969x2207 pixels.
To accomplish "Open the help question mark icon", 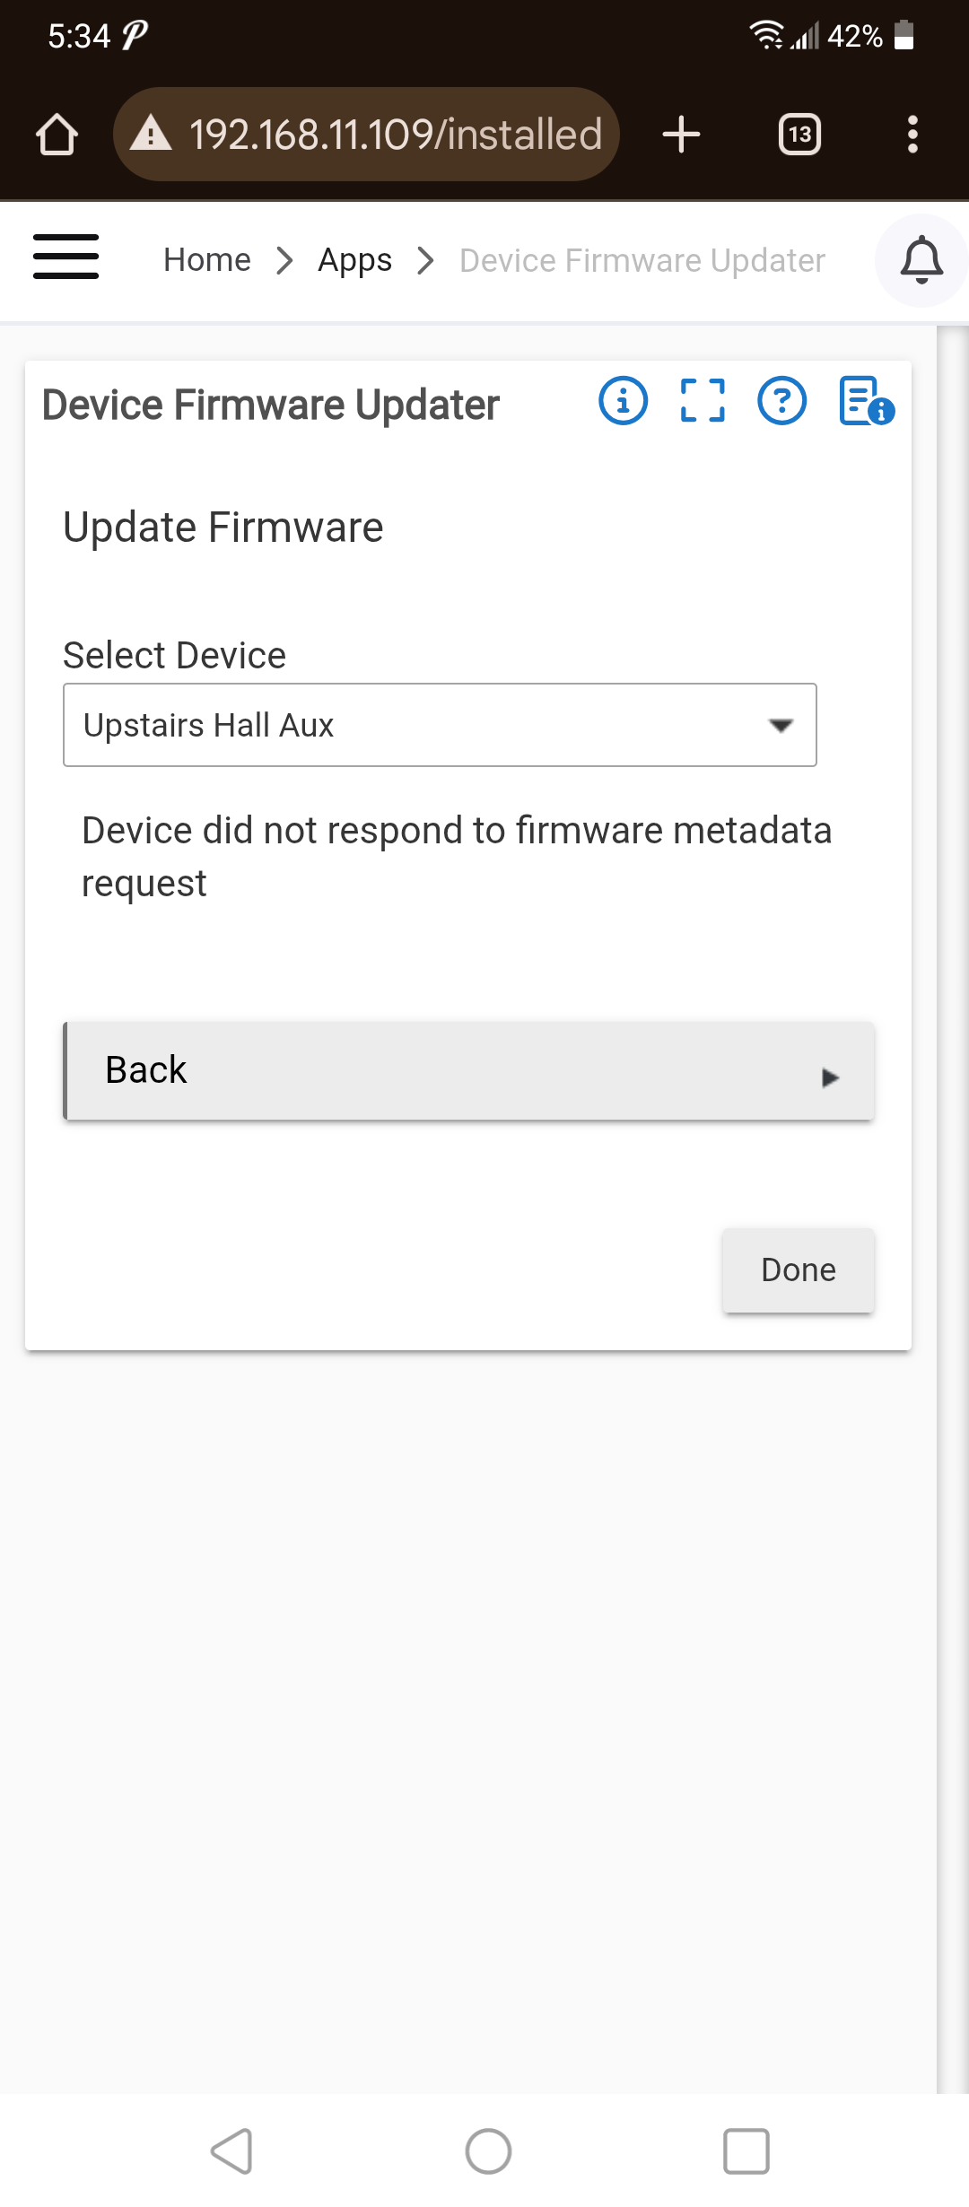I will click(x=781, y=400).
